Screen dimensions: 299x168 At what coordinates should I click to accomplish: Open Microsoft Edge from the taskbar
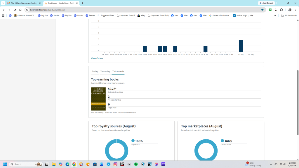click(67, 164)
